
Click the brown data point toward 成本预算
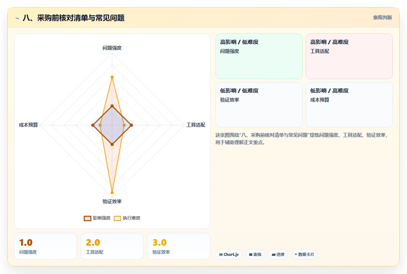(93, 125)
